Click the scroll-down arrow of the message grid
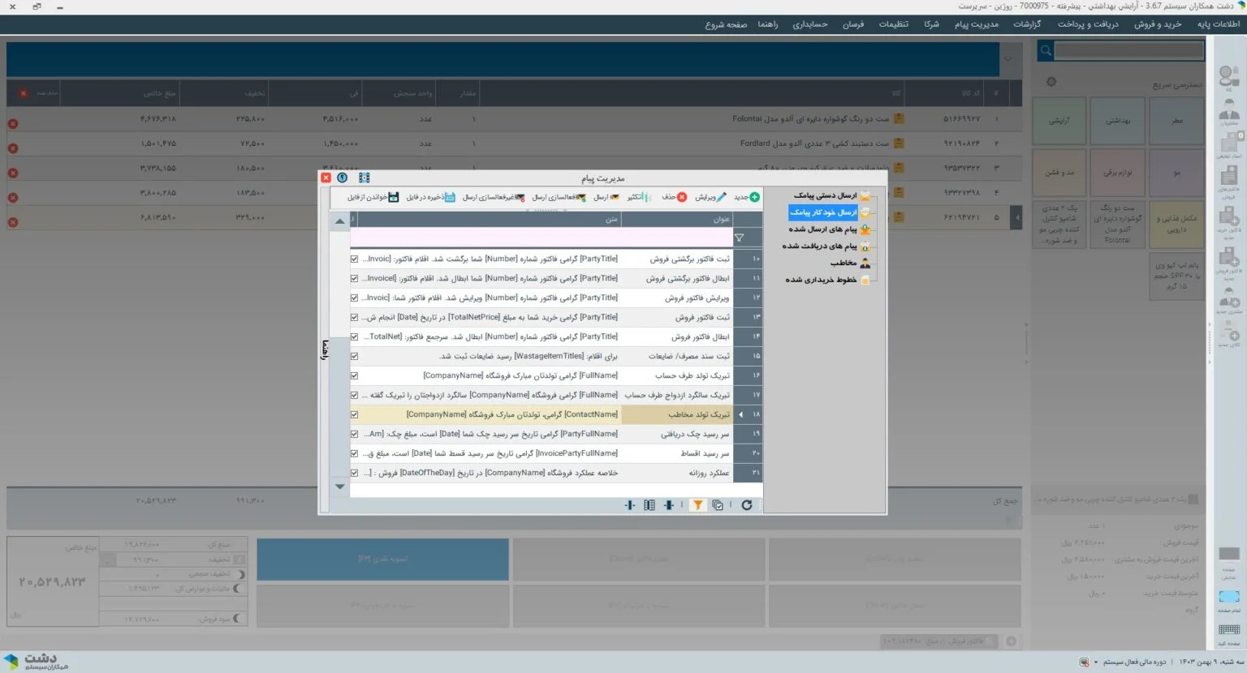Viewport: 1247px width, 673px height. 340,487
